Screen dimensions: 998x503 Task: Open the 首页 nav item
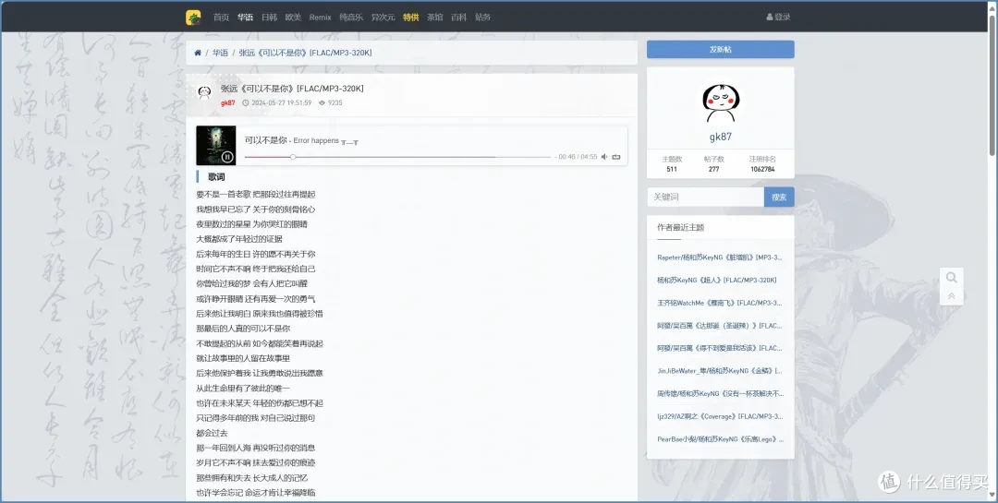tap(221, 18)
